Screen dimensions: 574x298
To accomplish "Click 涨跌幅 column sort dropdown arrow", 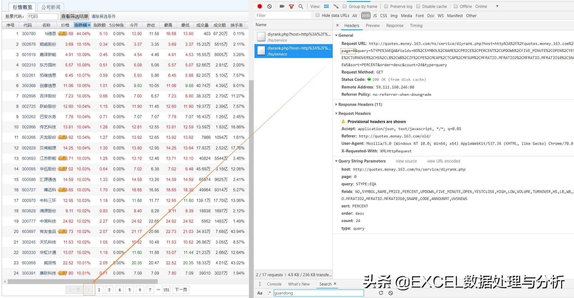I will 89,26.
